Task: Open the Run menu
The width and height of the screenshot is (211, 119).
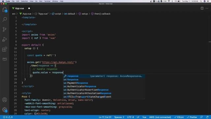Action: coord(41,1)
